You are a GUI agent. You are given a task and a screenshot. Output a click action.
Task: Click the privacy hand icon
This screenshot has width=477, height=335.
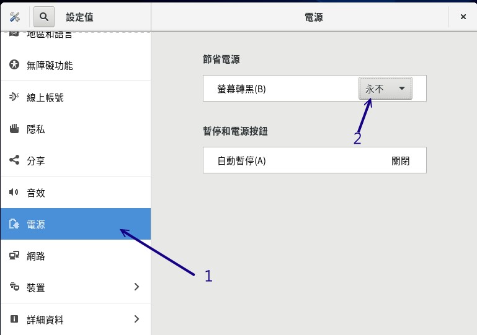(14, 129)
